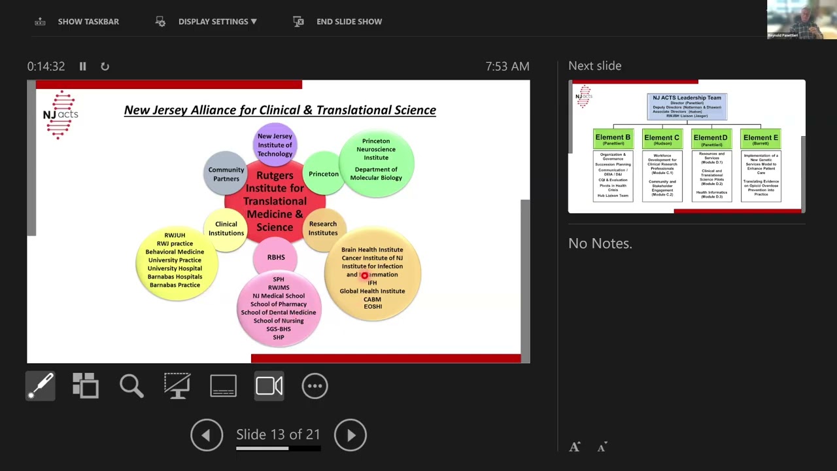Image resolution: width=837 pixels, height=471 pixels.
Task: Click the presenter webcam thumbnail
Action: pos(802,20)
